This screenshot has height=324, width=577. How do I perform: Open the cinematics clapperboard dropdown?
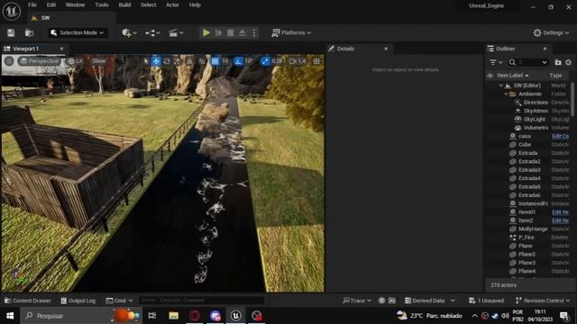tap(176, 32)
